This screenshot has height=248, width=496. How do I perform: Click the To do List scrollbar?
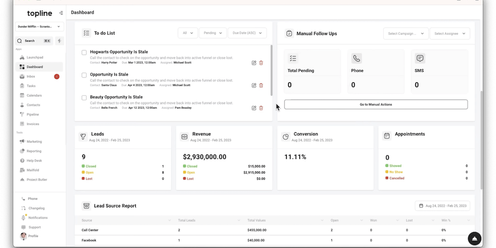pyautogui.click(x=271, y=70)
